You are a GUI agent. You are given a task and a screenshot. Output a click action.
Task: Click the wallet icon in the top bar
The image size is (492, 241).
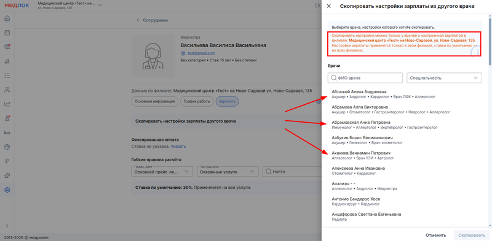[x=317, y=6]
